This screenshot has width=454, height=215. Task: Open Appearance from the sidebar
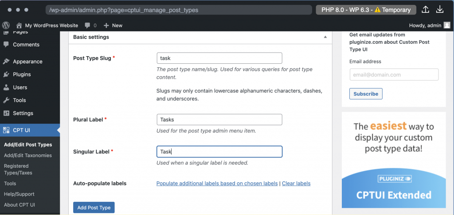pos(27,61)
